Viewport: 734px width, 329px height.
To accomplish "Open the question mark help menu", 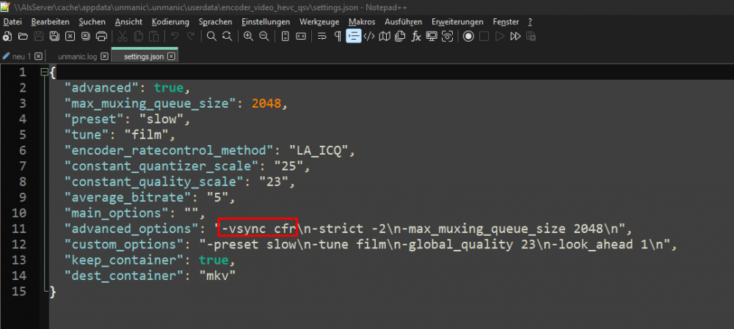I will pyautogui.click(x=530, y=22).
